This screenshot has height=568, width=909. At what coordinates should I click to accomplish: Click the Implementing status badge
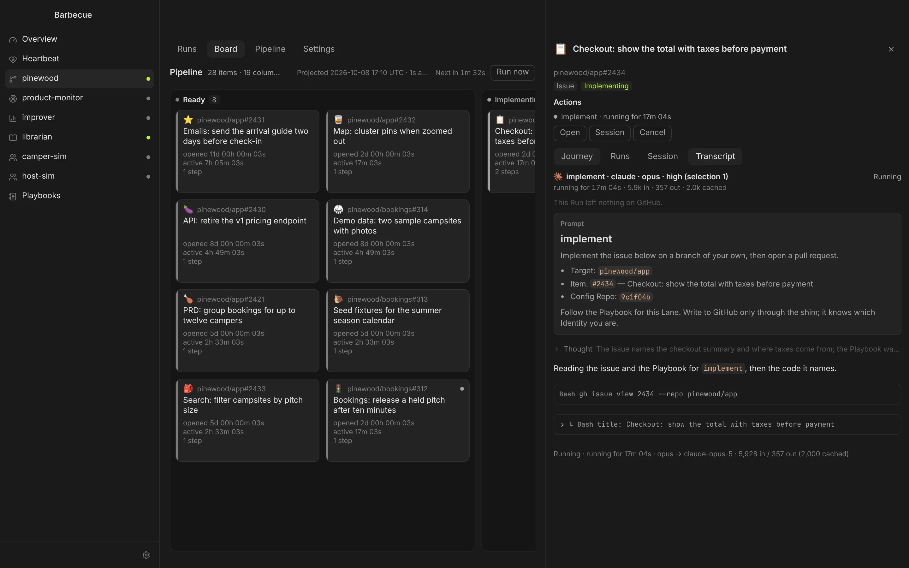pos(606,86)
